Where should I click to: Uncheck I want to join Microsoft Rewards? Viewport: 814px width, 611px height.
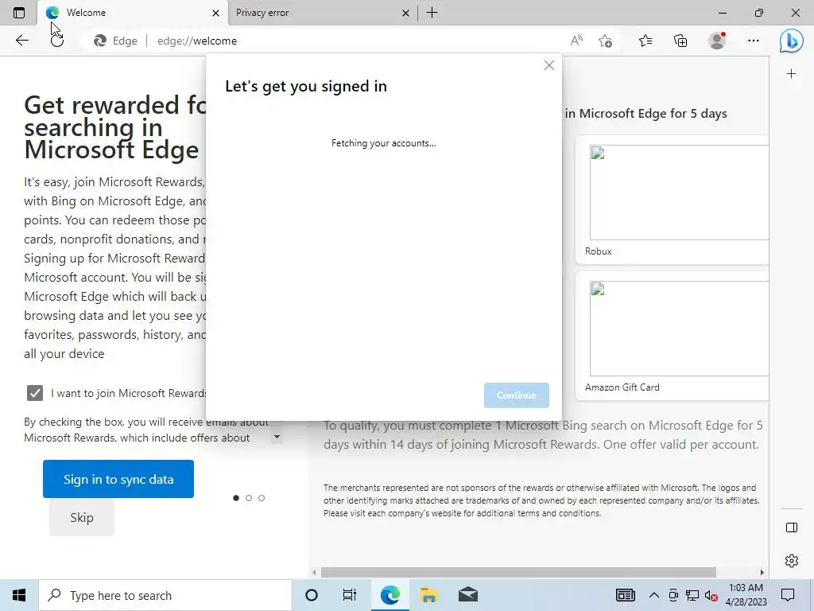(x=35, y=393)
